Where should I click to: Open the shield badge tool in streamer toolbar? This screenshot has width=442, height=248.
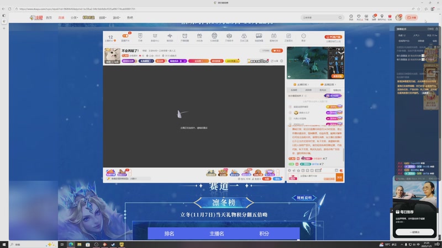coord(140,36)
